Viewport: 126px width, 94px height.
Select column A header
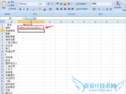pos(12,22)
